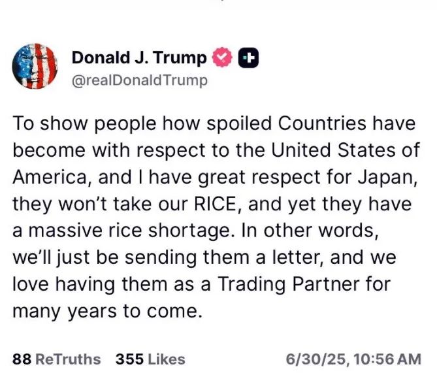Open Donald J. Trump display name

point(139,57)
